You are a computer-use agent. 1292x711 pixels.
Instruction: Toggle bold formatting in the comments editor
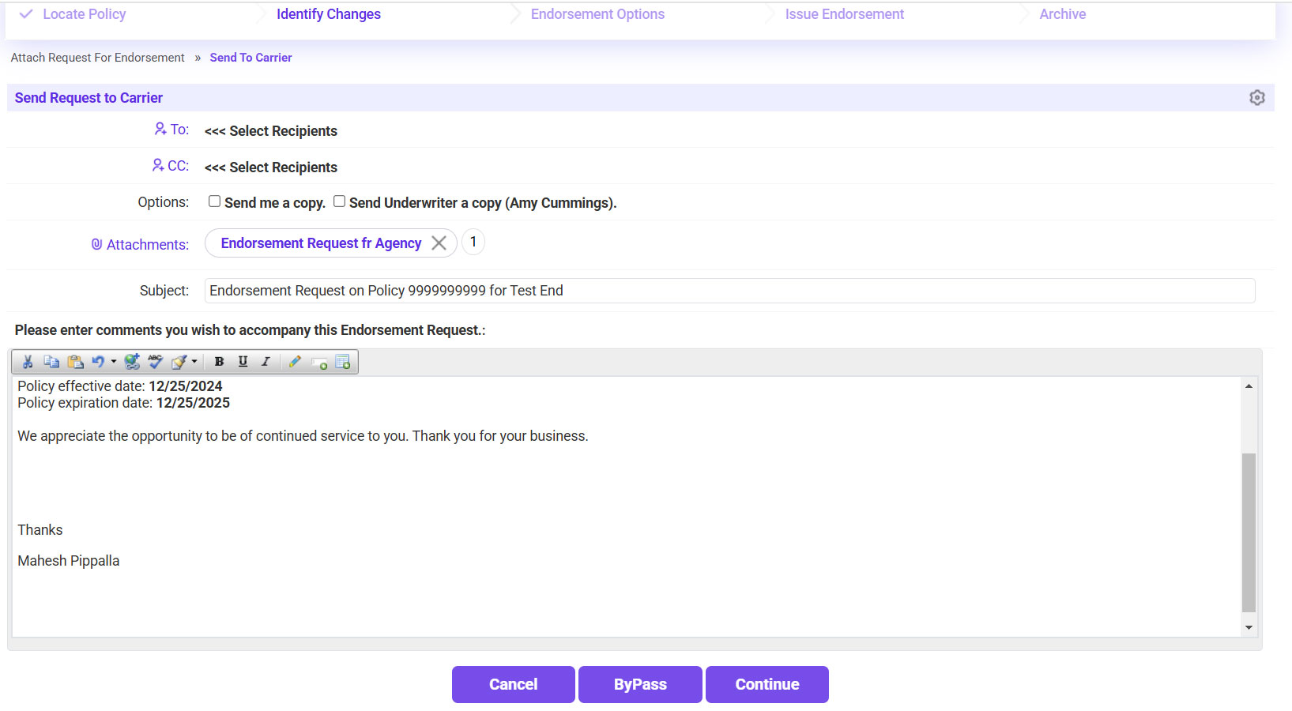pyautogui.click(x=219, y=361)
